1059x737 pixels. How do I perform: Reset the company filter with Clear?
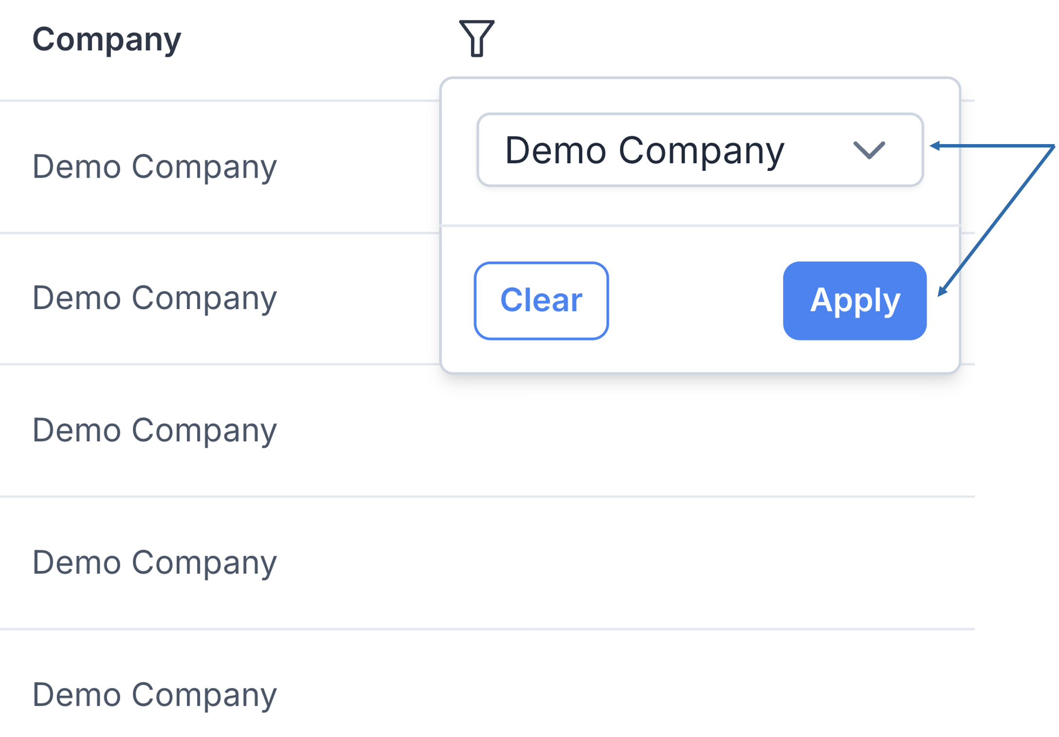point(541,300)
